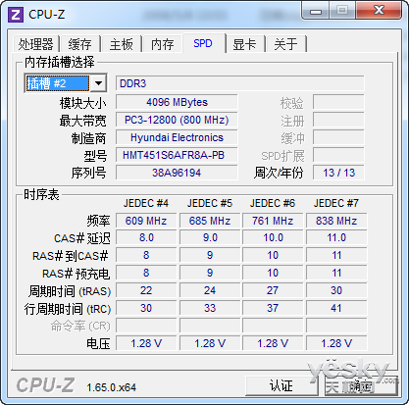Click the JEDEC #5 column header

tap(210, 203)
